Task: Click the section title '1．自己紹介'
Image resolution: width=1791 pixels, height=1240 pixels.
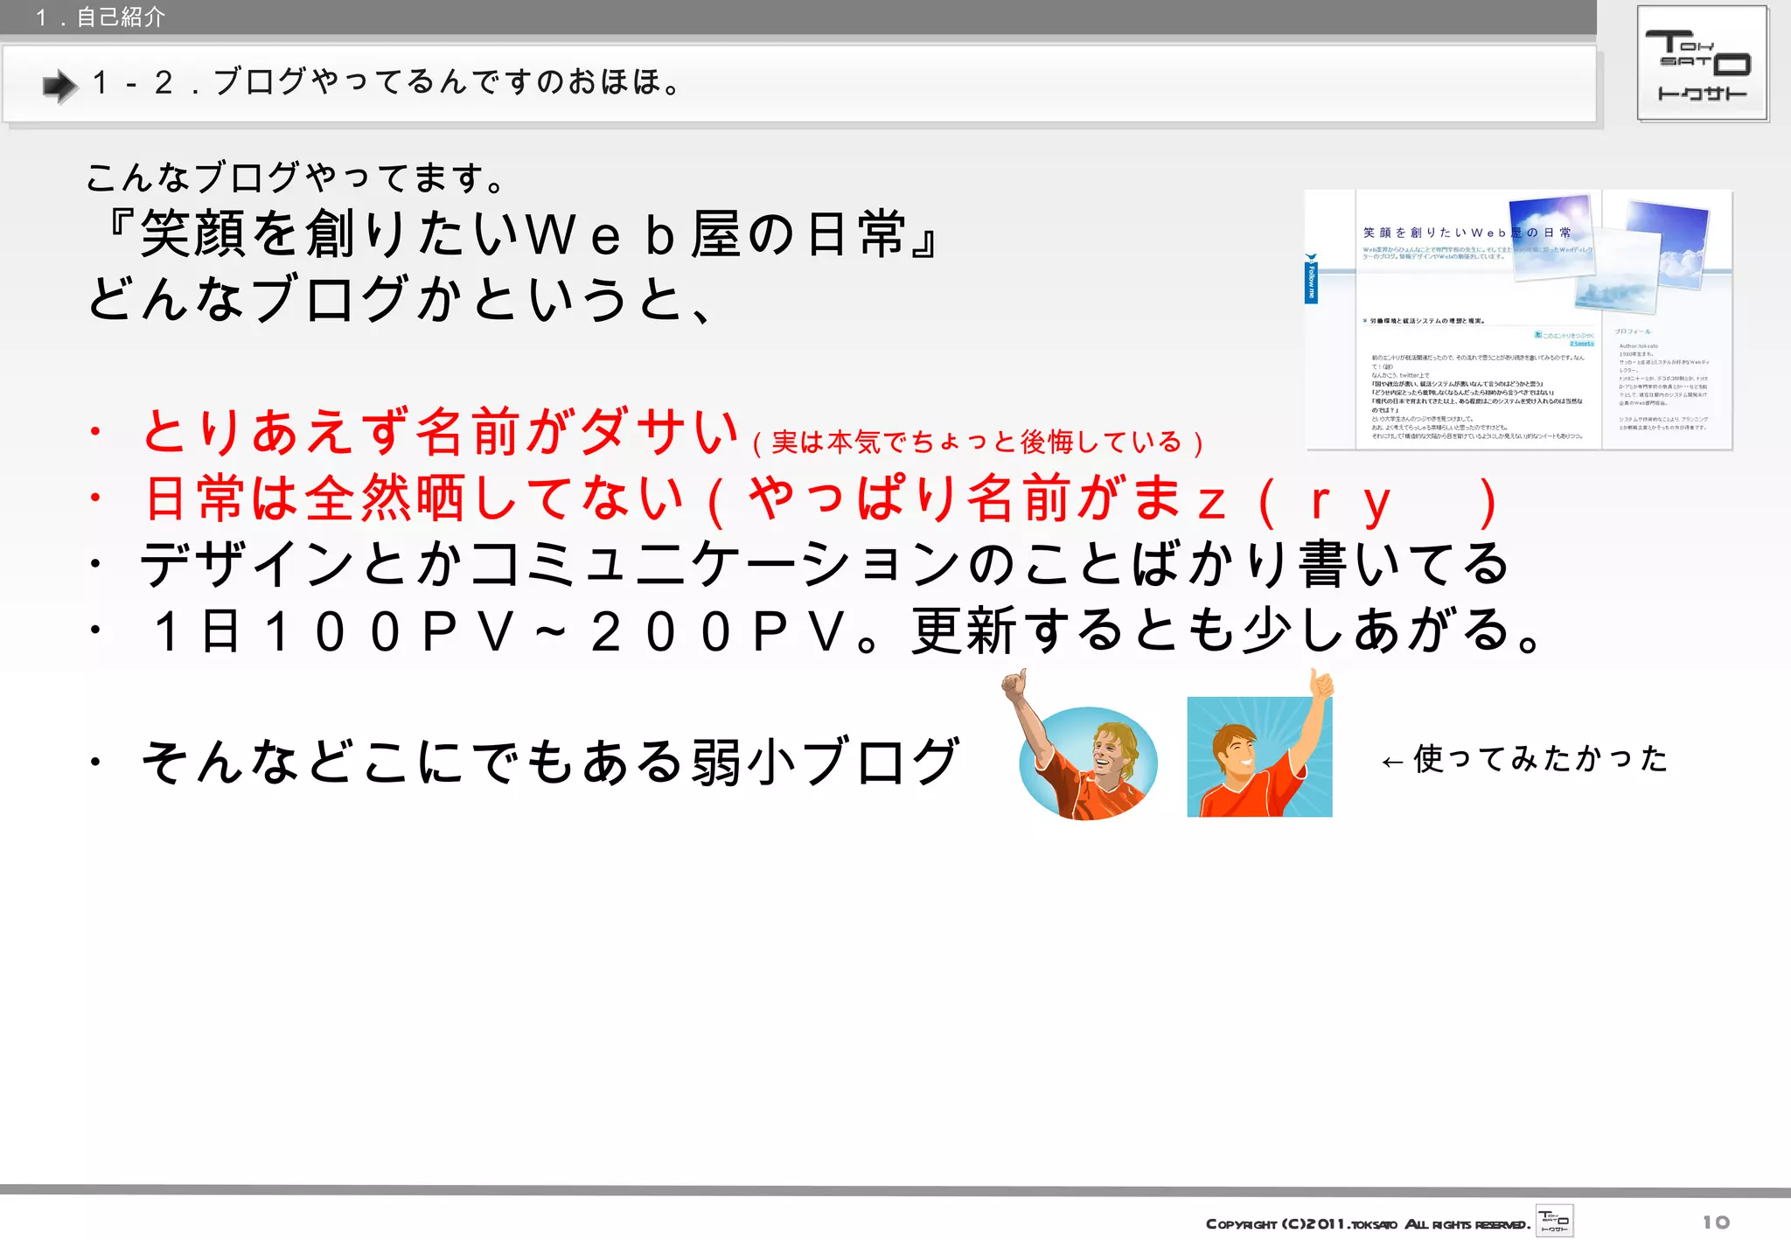Action: tap(100, 17)
